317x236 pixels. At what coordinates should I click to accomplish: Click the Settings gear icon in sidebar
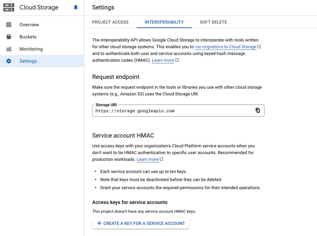(9, 61)
